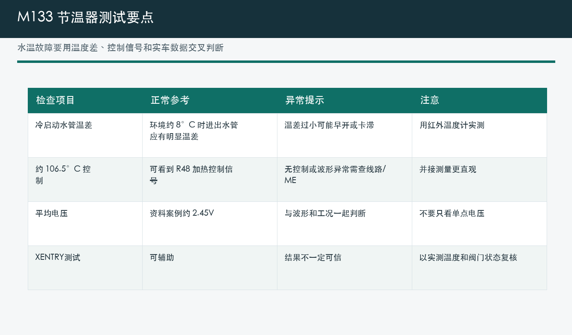Click the cell '不要只看单点电压'
Viewport: 572px width, 335px height.
pos(479,224)
